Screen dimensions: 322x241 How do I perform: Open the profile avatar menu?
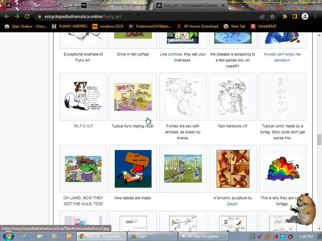point(305,16)
